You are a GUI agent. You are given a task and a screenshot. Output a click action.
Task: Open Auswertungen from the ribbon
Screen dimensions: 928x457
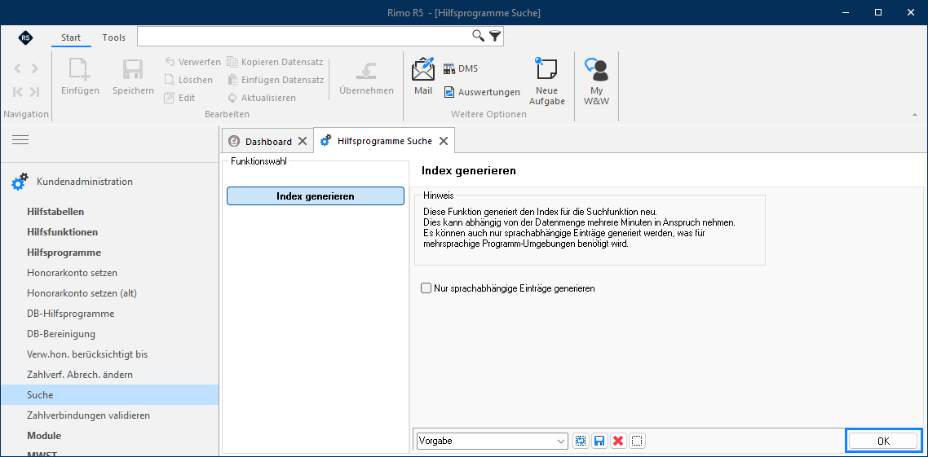(x=482, y=92)
